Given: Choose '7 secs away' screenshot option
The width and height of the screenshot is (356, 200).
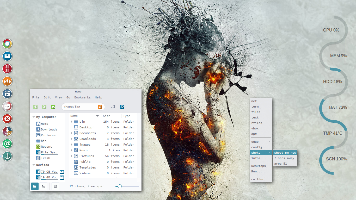Looking at the screenshot, I should 285,158.
